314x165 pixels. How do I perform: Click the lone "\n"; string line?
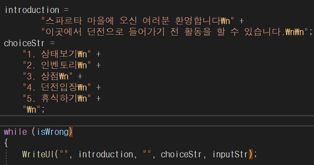click(34, 110)
